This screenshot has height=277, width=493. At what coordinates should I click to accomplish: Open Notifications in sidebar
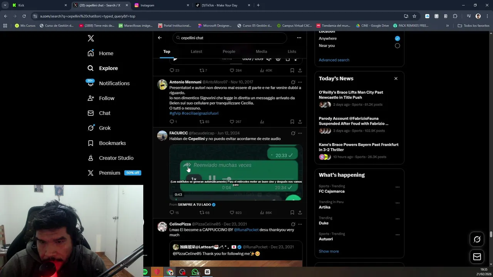pyautogui.click(x=109, y=83)
